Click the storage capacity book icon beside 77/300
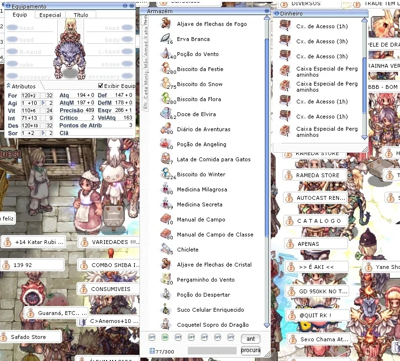 (x=152, y=351)
